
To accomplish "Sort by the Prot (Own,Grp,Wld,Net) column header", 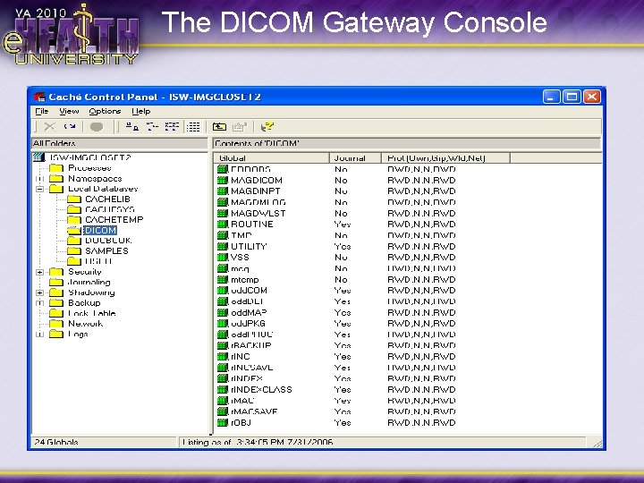I will [445, 158].
